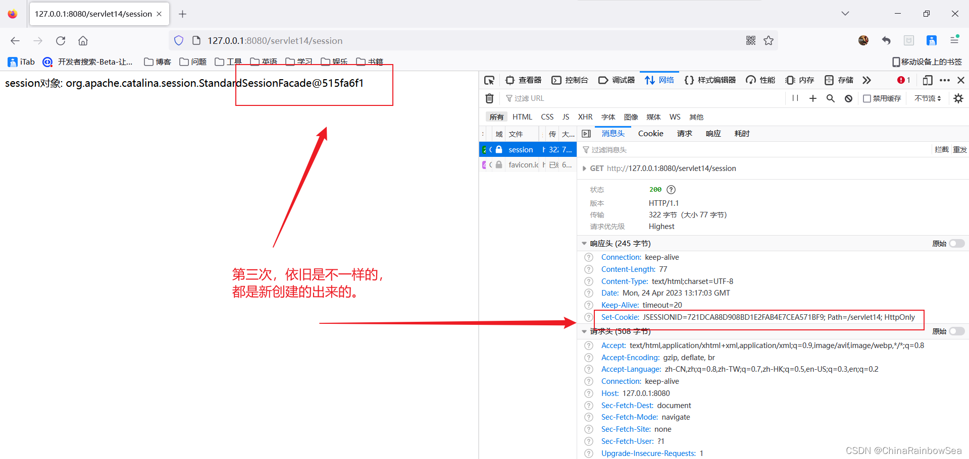Open devtools customize options menu
The width and height of the screenshot is (969, 459).
point(945,80)
